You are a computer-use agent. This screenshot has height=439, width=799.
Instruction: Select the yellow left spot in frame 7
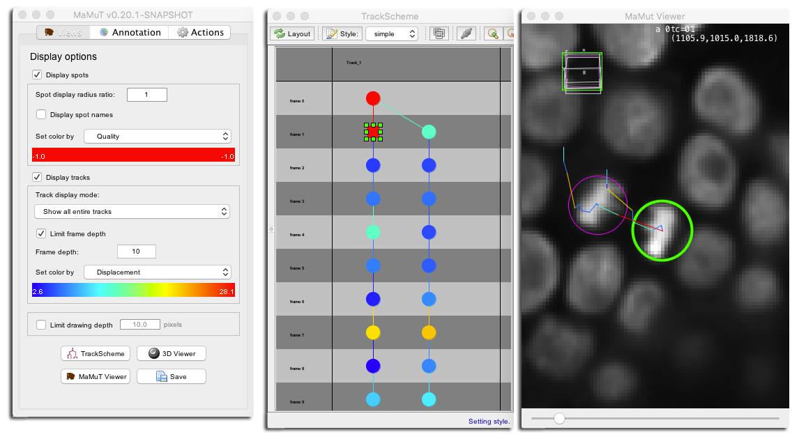(373, 332)
